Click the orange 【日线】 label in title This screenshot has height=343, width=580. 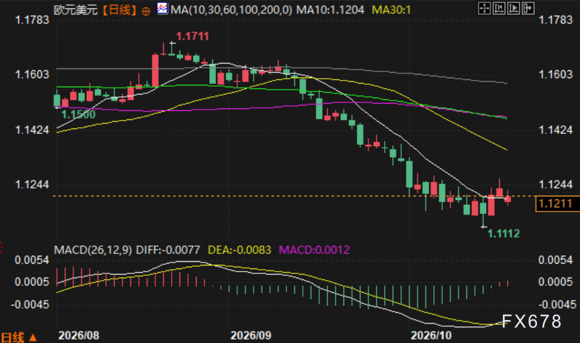coord(119,10)
